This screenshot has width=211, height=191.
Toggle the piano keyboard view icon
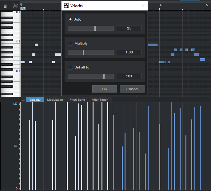pos(5,6)
